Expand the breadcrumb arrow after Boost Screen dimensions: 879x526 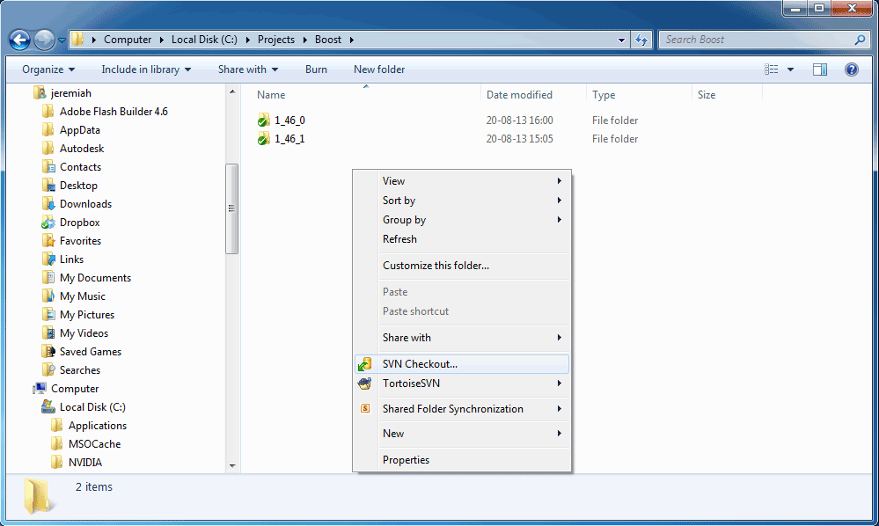pos(351,40)
